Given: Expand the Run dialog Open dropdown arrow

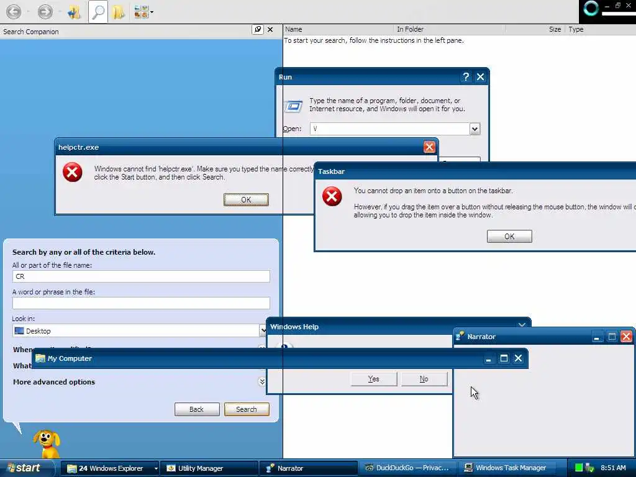Looking at the screenshot, I should (x=475, y=129).
